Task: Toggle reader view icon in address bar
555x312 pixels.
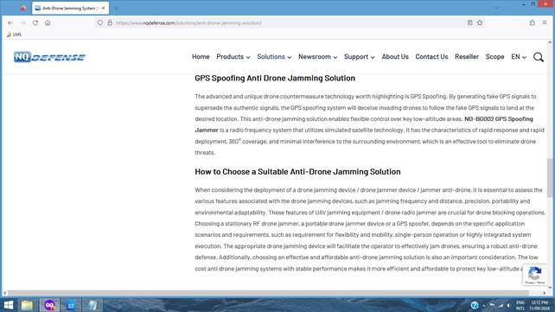Action: tap(469, 22)
